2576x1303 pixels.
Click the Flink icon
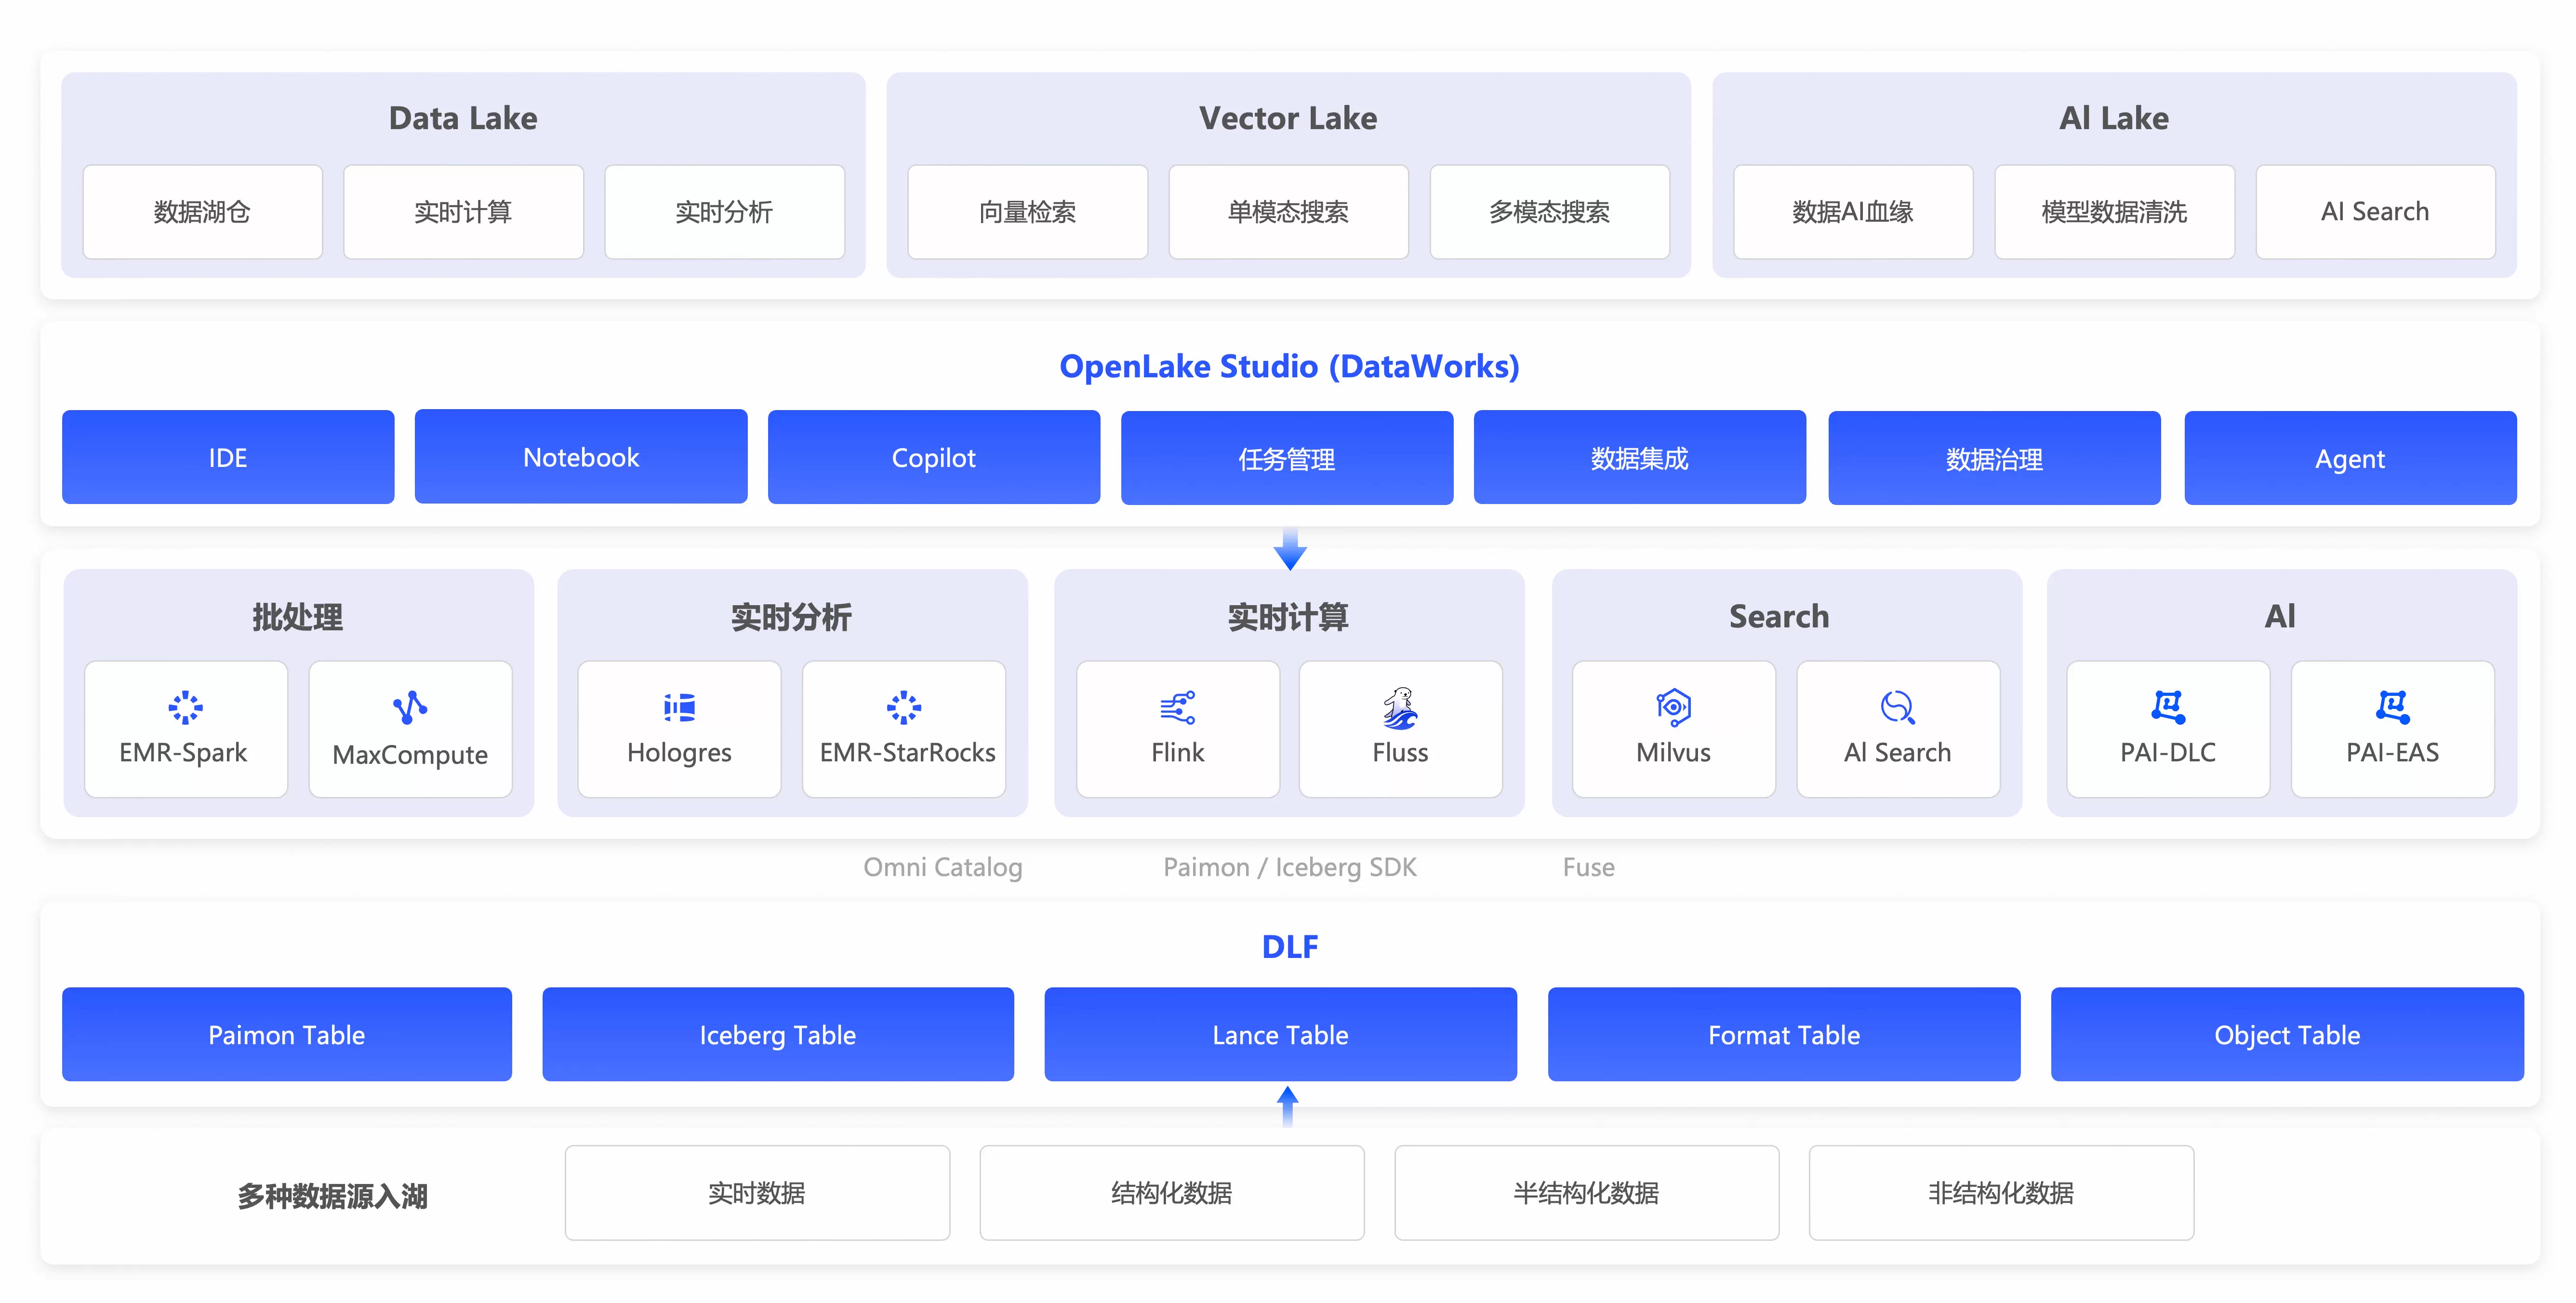click(1177, 708)
